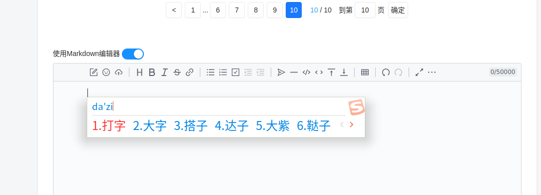Turn off the Markdown editor switch
The image size is (541, 195).
click(x=133, y=54)
